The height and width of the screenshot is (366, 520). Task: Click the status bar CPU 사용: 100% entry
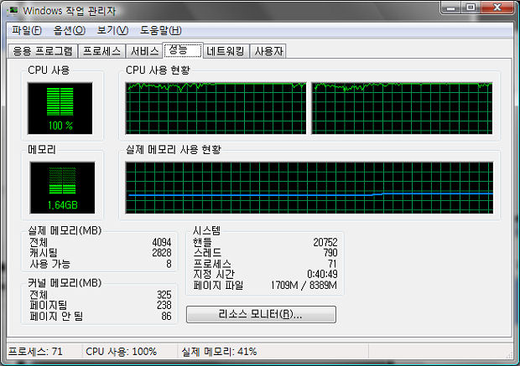(x=121, y=352)
